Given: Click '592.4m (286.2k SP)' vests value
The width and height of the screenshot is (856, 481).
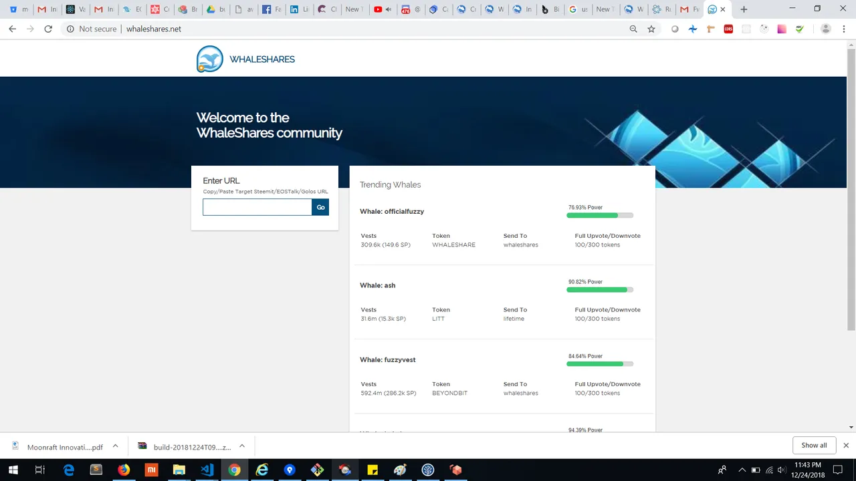Looking at the screenshot, I should (x=389, y=393).
